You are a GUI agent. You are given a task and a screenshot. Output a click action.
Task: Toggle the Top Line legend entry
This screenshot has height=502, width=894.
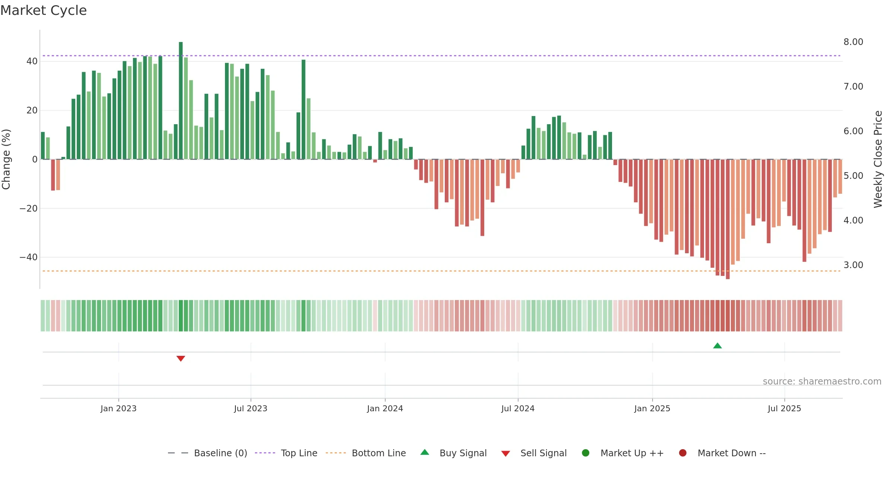[286, 453]
